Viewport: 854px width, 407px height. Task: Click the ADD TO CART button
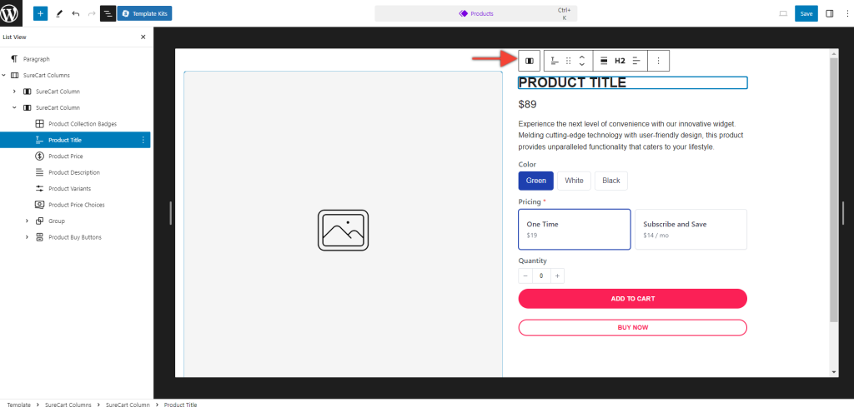coord(632,298)
